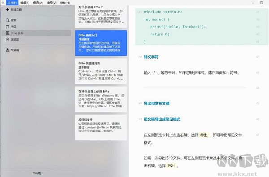Click the 白朴版 label at sidebar bottom

click(x=37, y=173)
